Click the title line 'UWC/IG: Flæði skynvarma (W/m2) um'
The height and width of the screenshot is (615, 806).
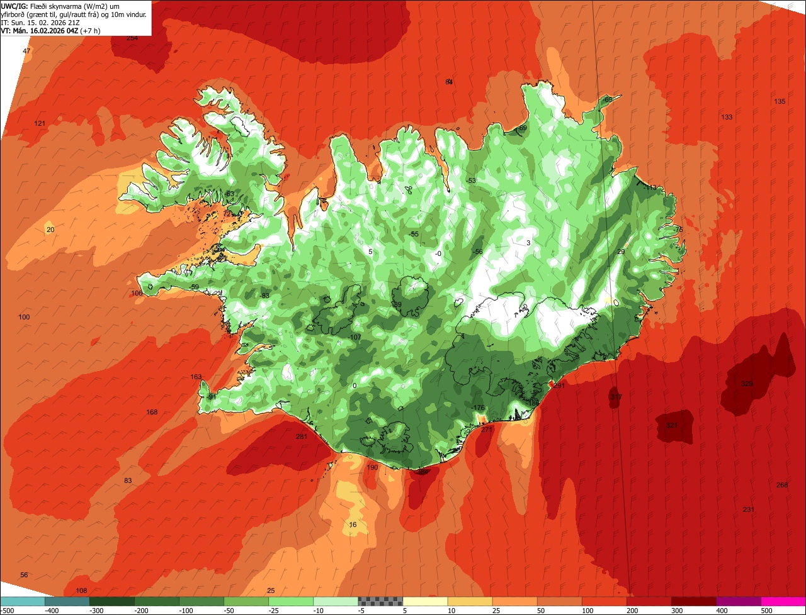(60, 6)
